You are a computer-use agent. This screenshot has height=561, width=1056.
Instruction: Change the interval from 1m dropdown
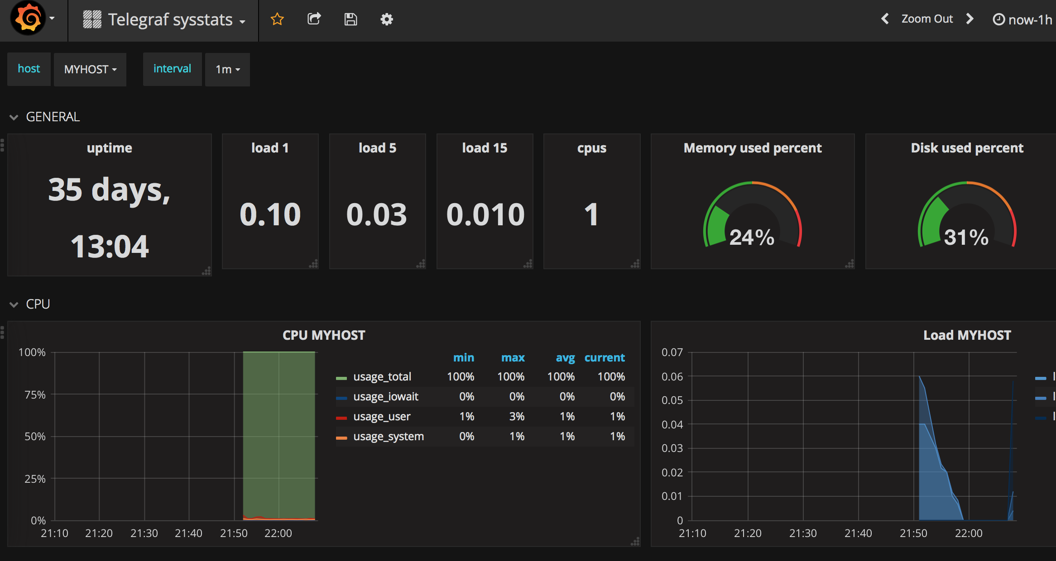(x=227, y=69)
